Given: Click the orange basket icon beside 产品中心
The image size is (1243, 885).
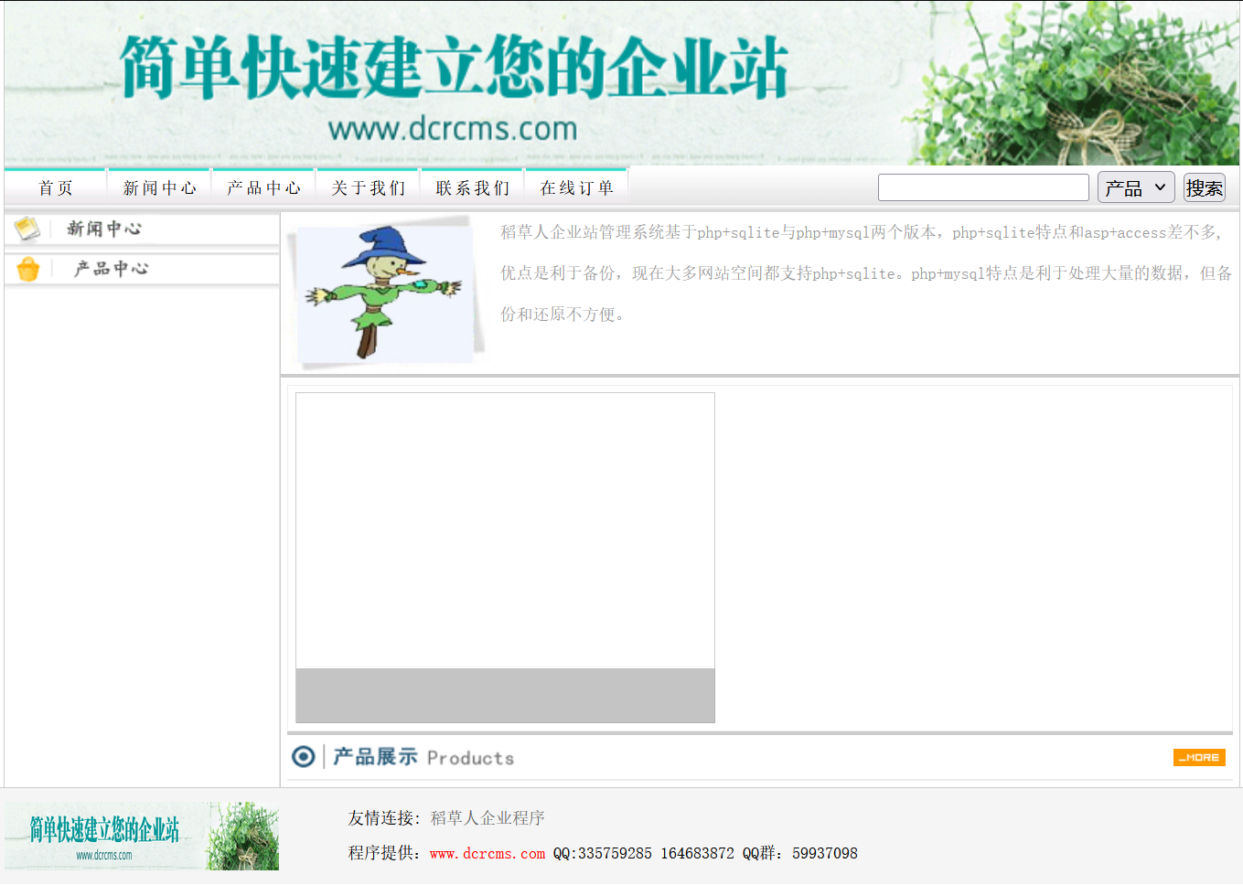Looking at the screenshot, I should 28,270.
